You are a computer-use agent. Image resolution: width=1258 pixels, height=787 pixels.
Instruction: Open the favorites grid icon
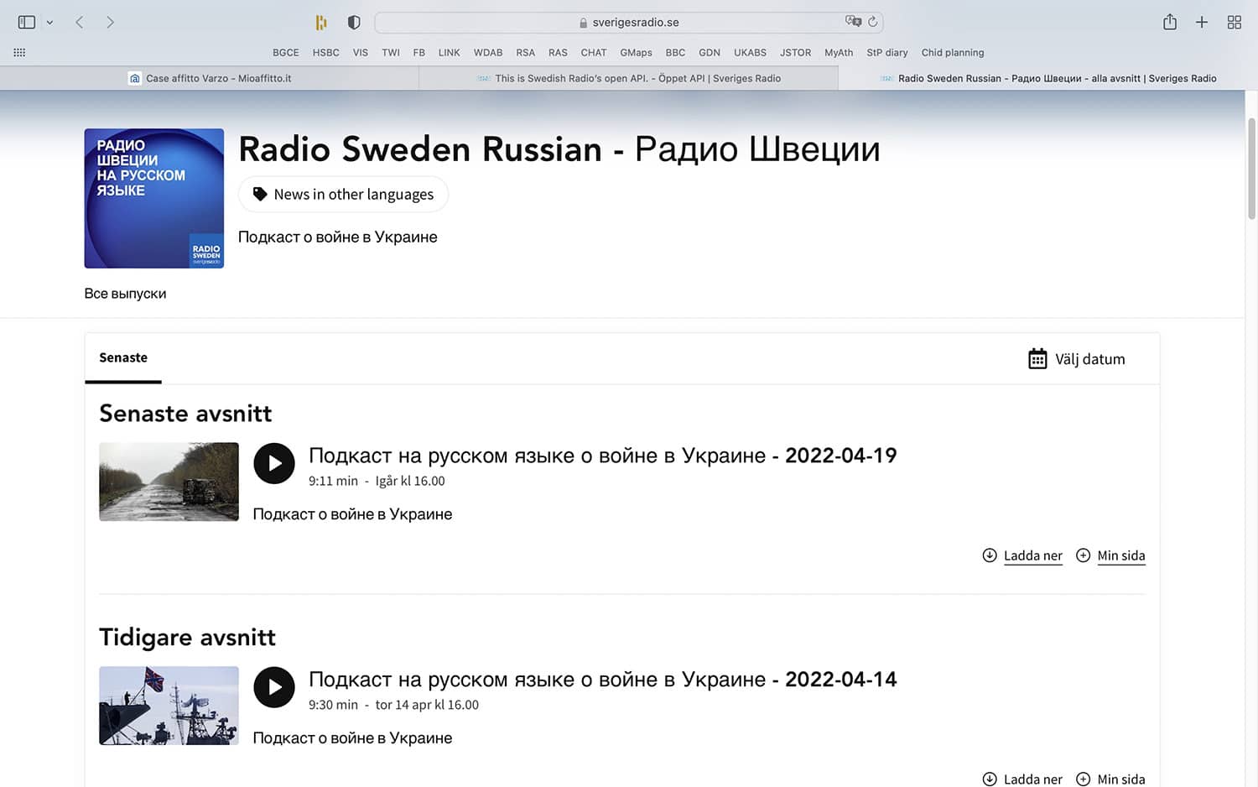click(19, 52)
